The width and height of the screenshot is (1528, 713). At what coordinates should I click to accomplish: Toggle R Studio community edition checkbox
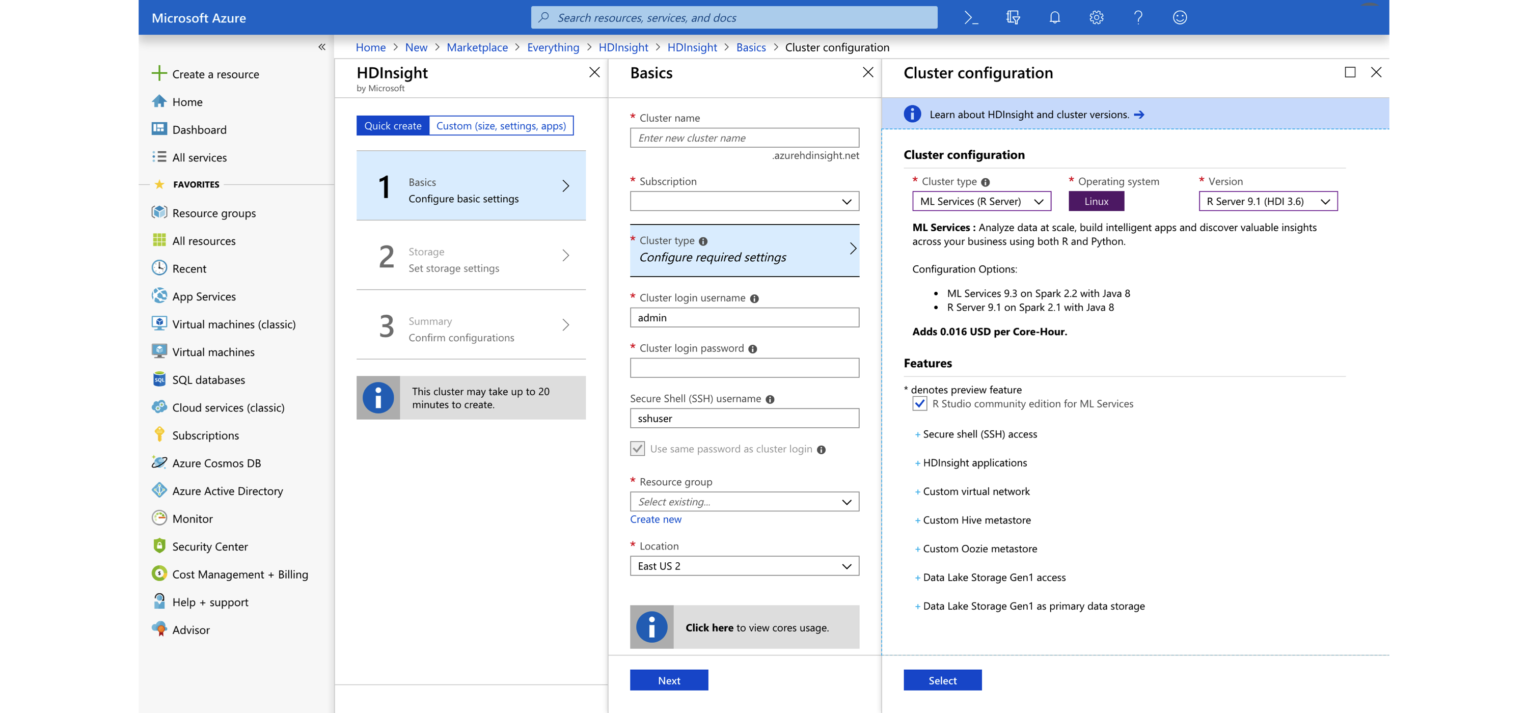(x=919, y=404)
